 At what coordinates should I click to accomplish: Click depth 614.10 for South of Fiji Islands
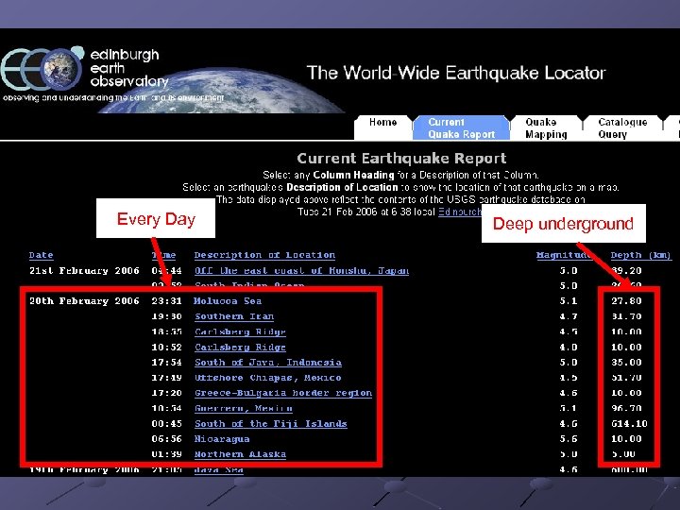[x=629, y=424]
